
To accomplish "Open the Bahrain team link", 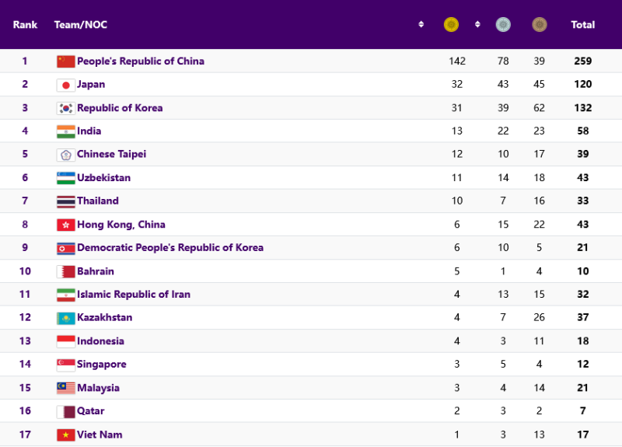I will (x=95, y=271).
